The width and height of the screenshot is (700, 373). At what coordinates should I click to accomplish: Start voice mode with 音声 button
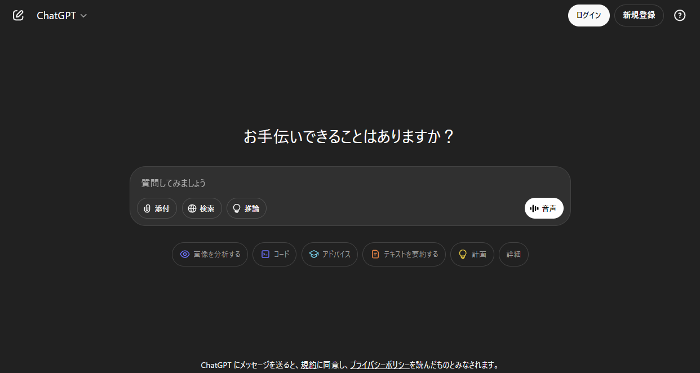pos(544,208)
